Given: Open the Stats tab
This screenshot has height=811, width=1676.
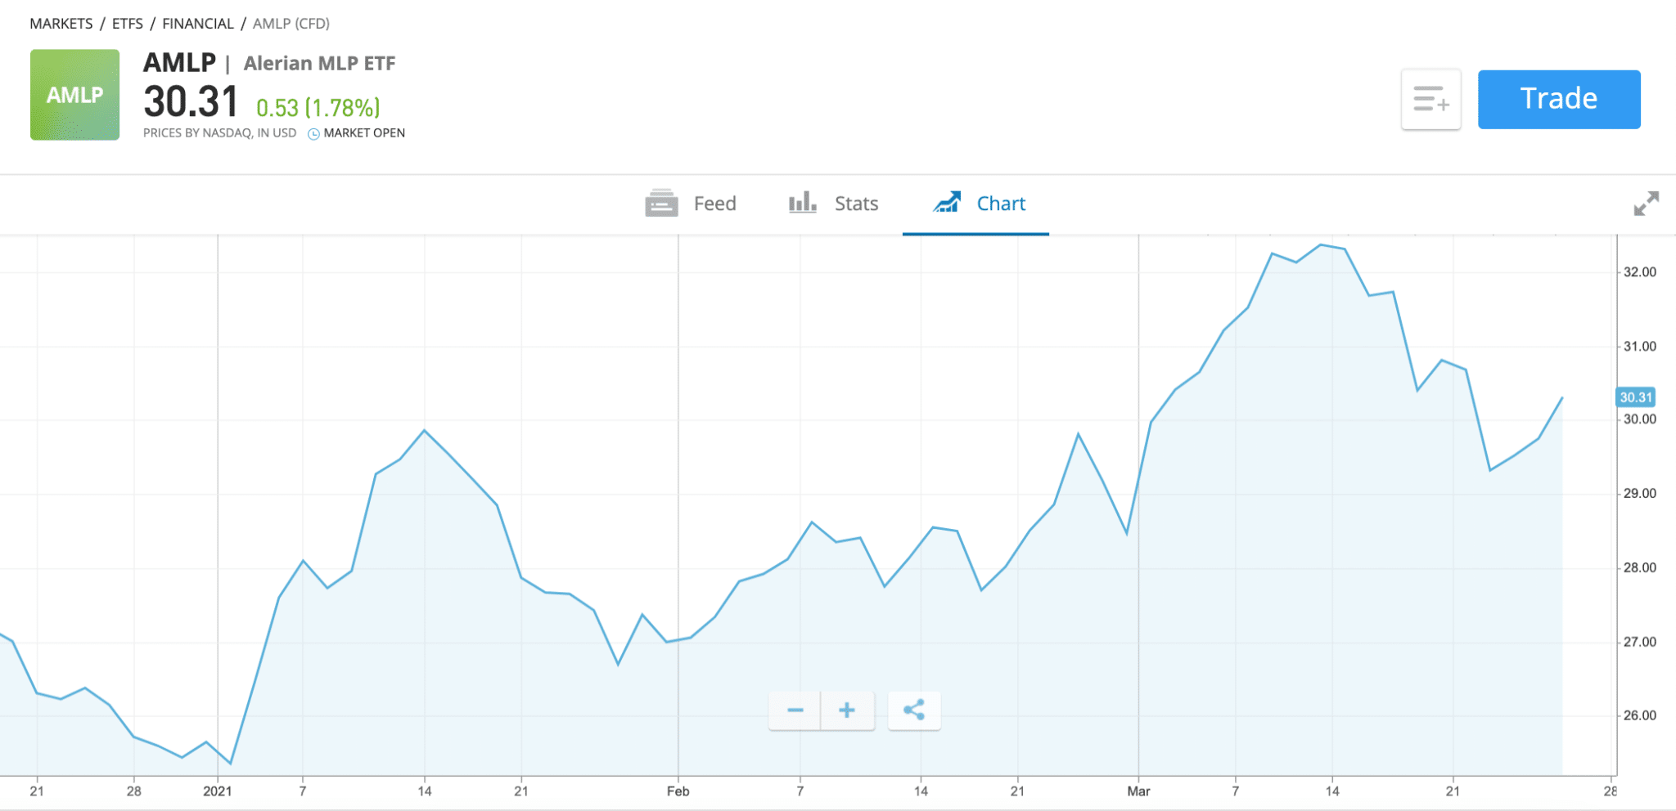Looking at the screenshot, I should point(855,204).
